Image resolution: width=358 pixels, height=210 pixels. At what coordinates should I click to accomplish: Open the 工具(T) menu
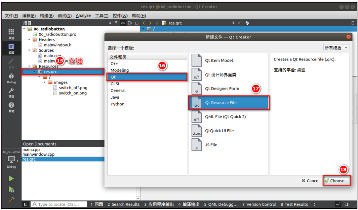101,16
